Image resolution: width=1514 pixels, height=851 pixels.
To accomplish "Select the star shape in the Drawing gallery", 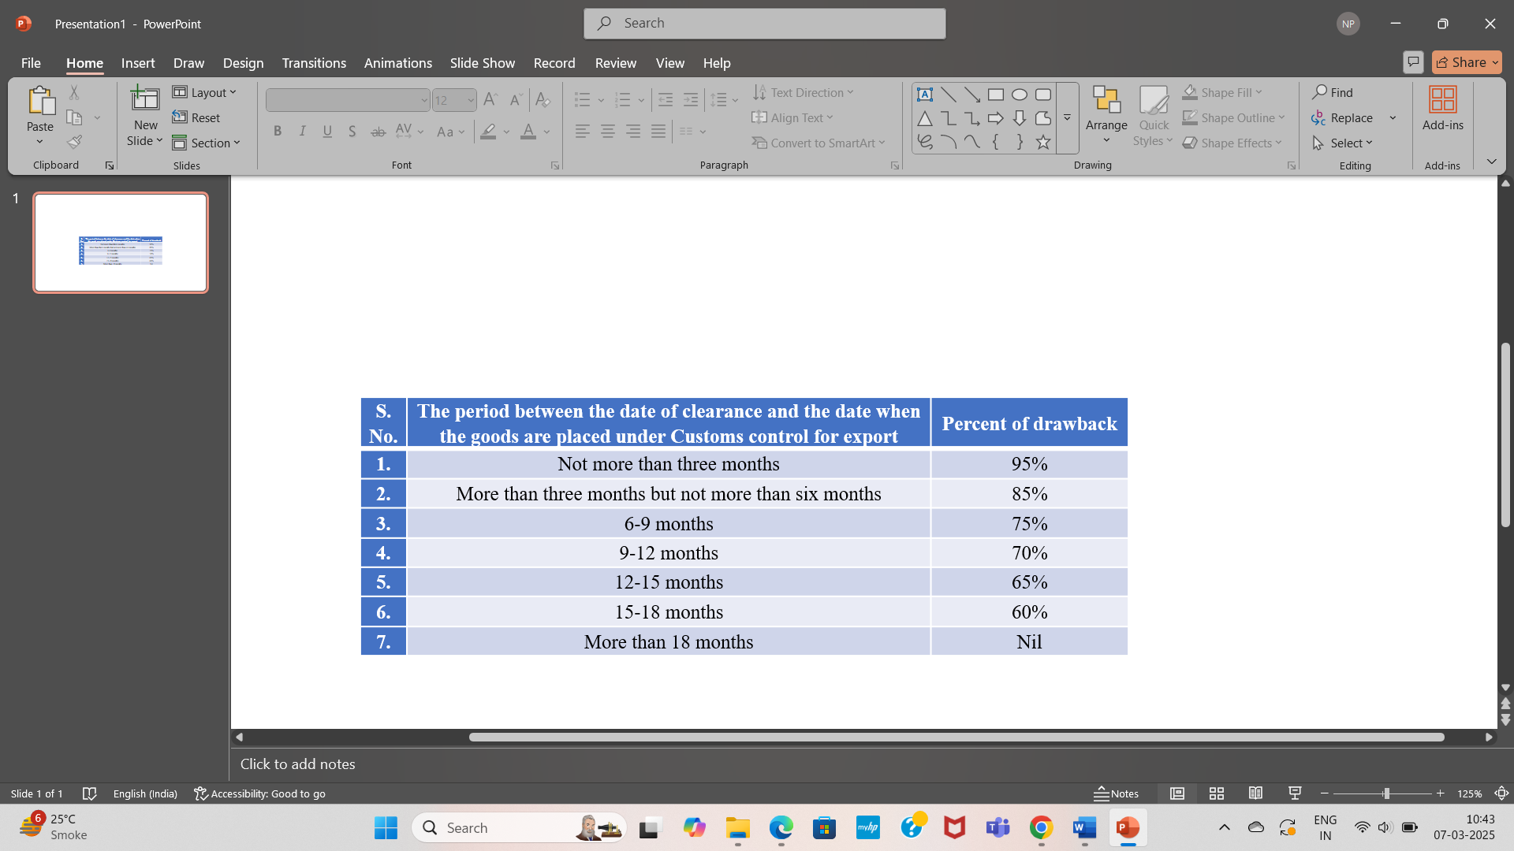I will [x=1042, y=143].
